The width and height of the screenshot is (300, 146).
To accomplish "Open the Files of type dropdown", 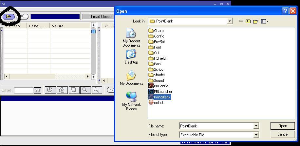I will [x=256, y=135].
